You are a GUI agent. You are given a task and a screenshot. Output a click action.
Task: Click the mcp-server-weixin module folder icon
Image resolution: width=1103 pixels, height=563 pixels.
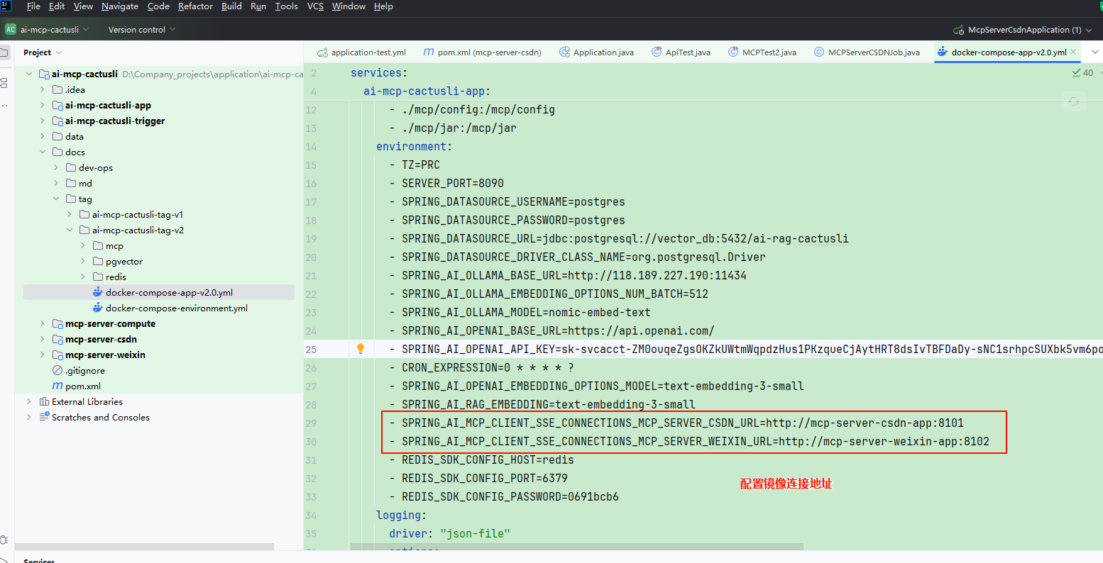[x=57, y=355]
